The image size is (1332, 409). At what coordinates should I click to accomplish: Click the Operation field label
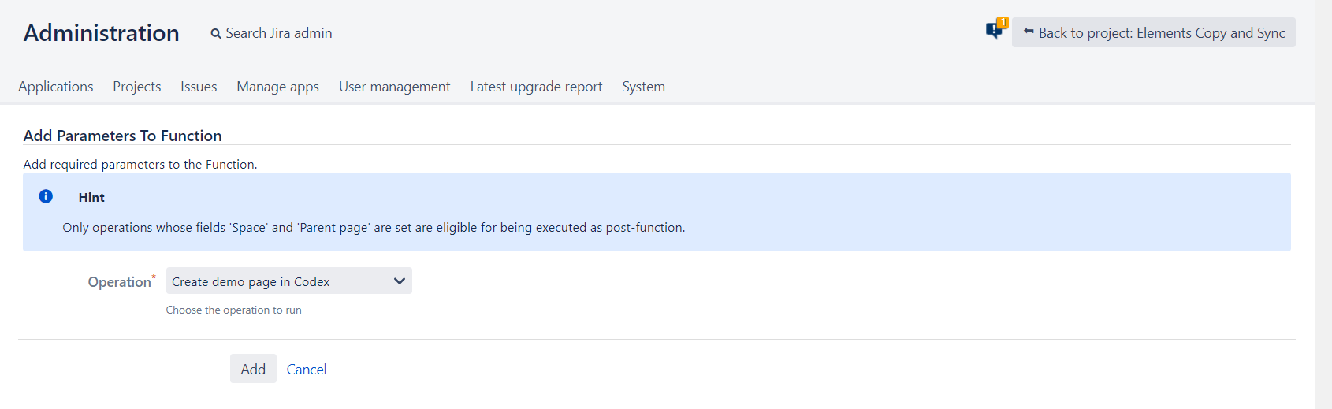click(120, 282)
